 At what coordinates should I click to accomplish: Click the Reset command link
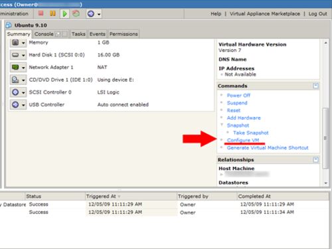pos(234,110)
